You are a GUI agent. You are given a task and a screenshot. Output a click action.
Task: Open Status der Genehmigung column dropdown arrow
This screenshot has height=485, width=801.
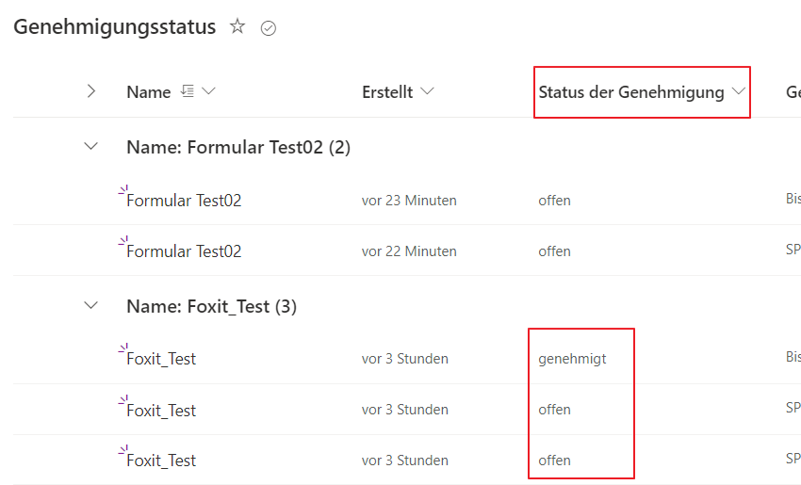coord(738,91)
